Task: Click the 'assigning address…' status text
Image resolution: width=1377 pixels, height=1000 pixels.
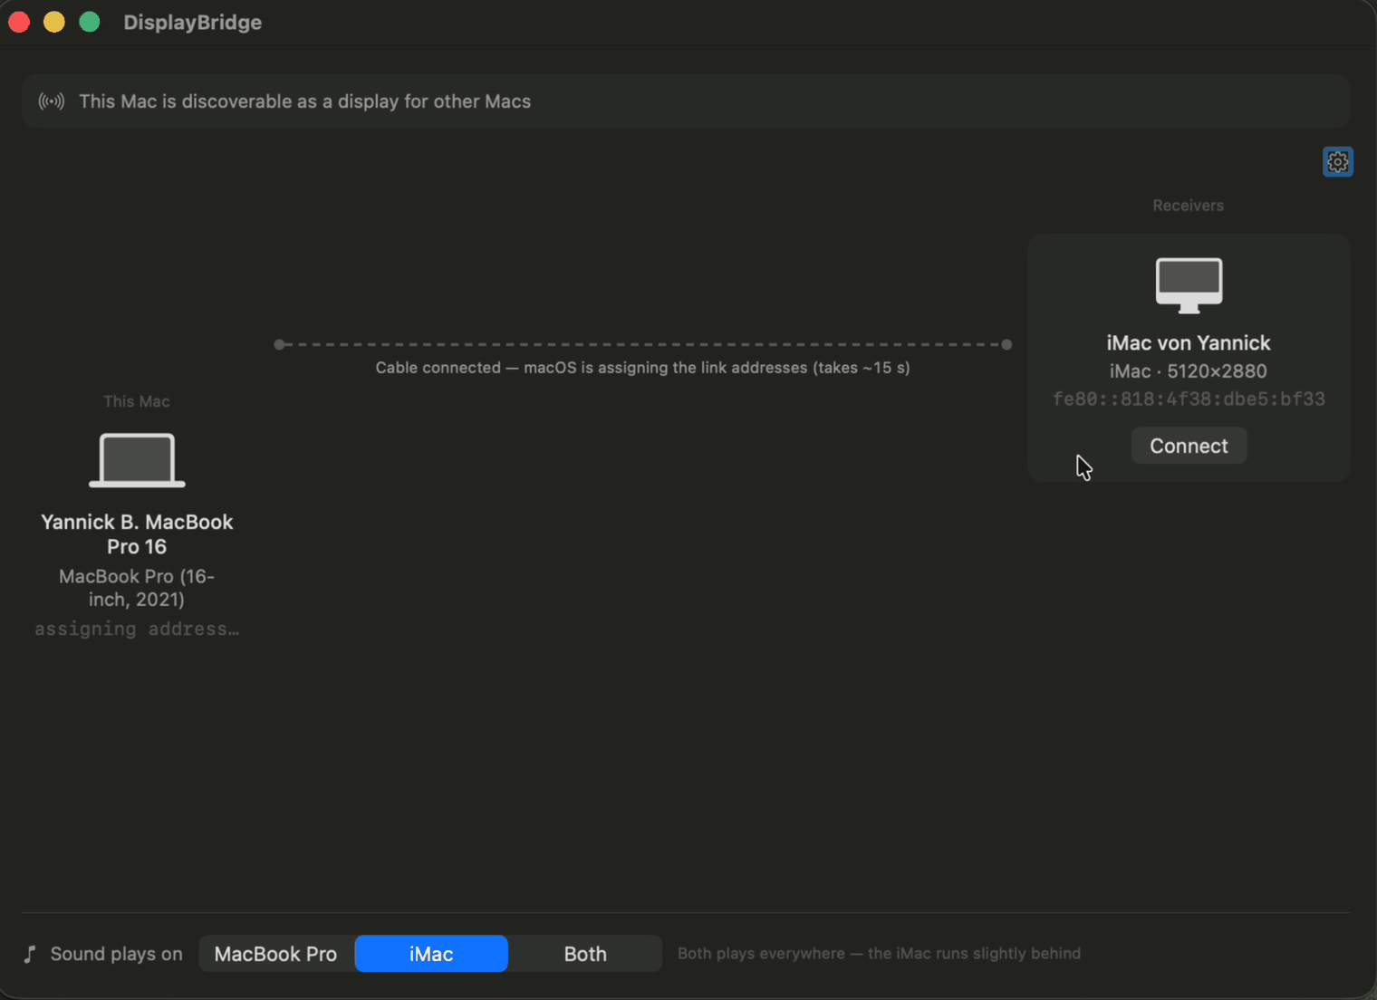Action: pyautogui.click(x=137, y=629)
